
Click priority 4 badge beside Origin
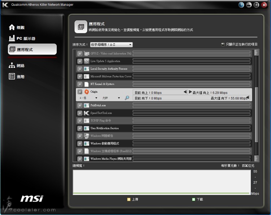[x=80, y=92]
